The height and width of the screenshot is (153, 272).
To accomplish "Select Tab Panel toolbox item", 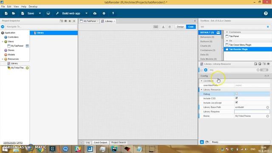I will pos(234,36).
